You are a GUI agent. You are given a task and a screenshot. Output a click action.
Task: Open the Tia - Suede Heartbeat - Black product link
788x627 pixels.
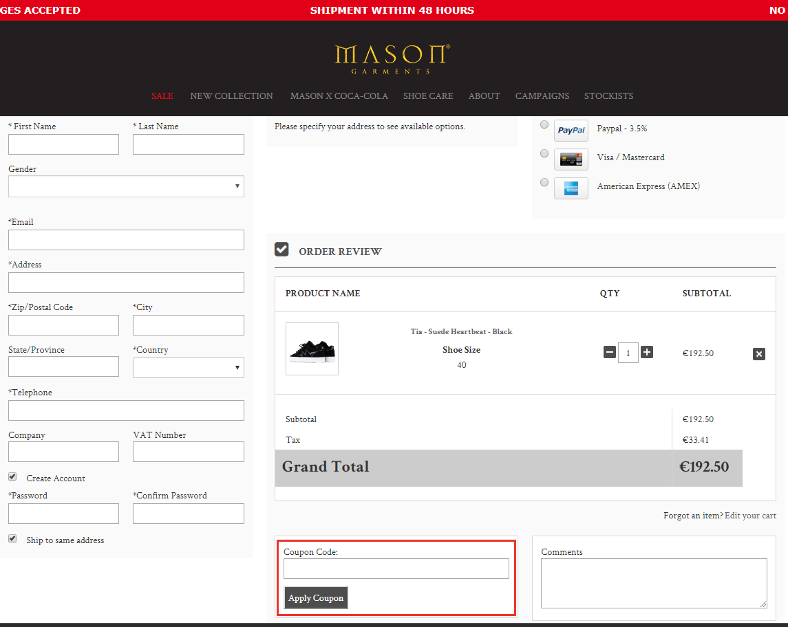pos(461,331)
